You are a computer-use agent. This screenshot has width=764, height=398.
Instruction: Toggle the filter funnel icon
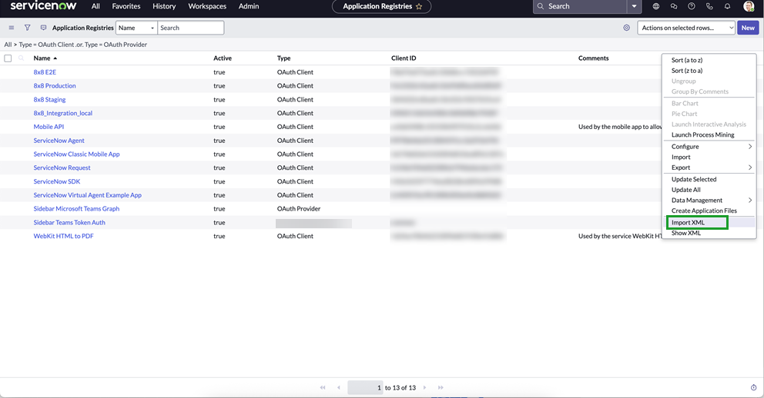(x=27, y=28)
